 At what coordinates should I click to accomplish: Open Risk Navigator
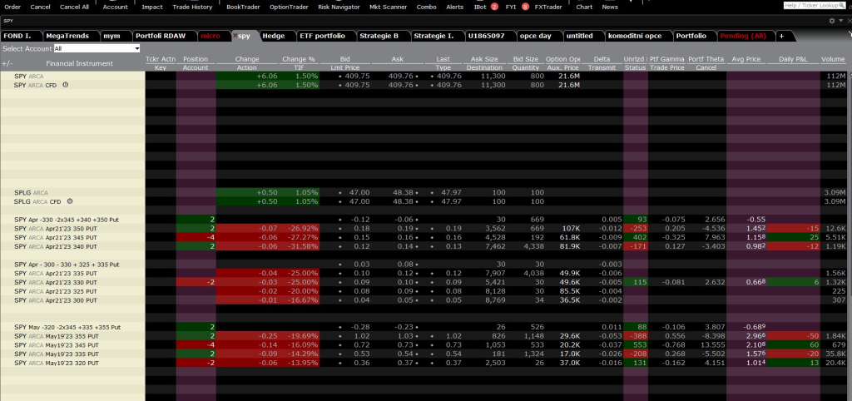pos(339,7)
